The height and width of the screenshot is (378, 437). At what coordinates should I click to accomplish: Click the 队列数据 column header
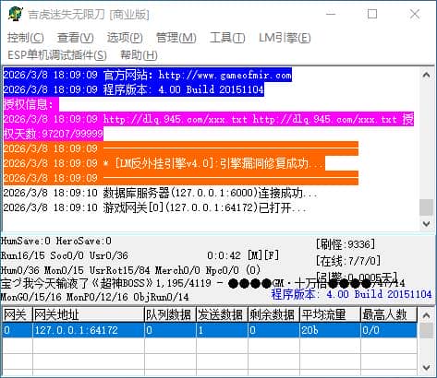pyautogui.click(x=170, y=314)
